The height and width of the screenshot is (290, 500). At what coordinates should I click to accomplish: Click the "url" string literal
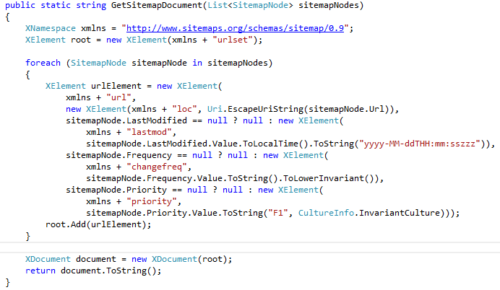point(119,97)
